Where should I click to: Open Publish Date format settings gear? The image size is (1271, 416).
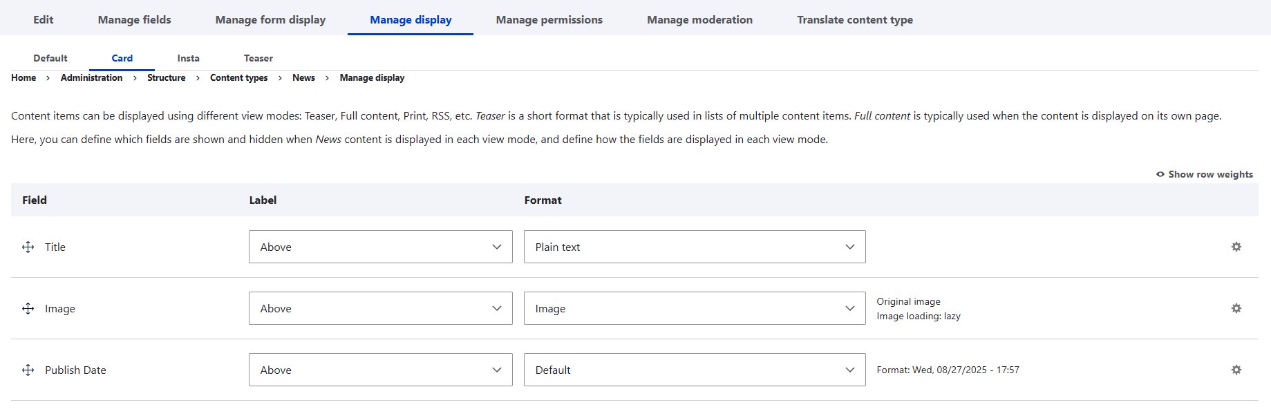1236,370
